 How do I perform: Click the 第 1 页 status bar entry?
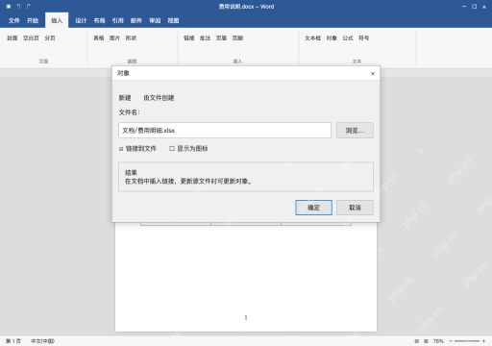click(x=13, y=341)
